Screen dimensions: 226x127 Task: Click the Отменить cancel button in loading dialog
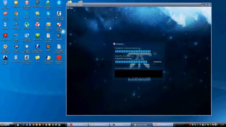(157, 62)
